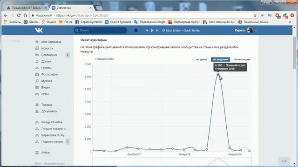Open Новости in the sidebar
Image resolution: width=298 pixels, height=167 pixels.
pyautogui.click(x=47, y=48)
